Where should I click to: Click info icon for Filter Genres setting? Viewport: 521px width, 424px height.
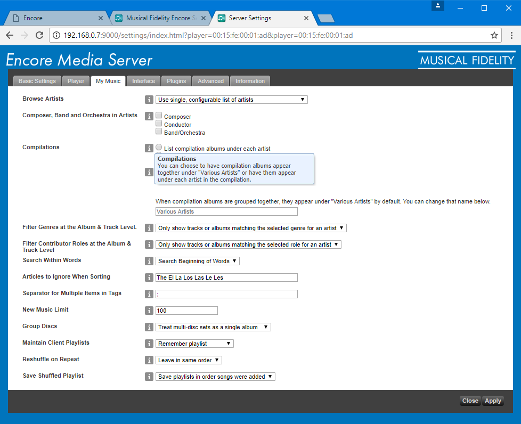149,228
